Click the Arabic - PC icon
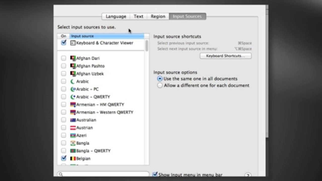 click(x=73, y=89)
